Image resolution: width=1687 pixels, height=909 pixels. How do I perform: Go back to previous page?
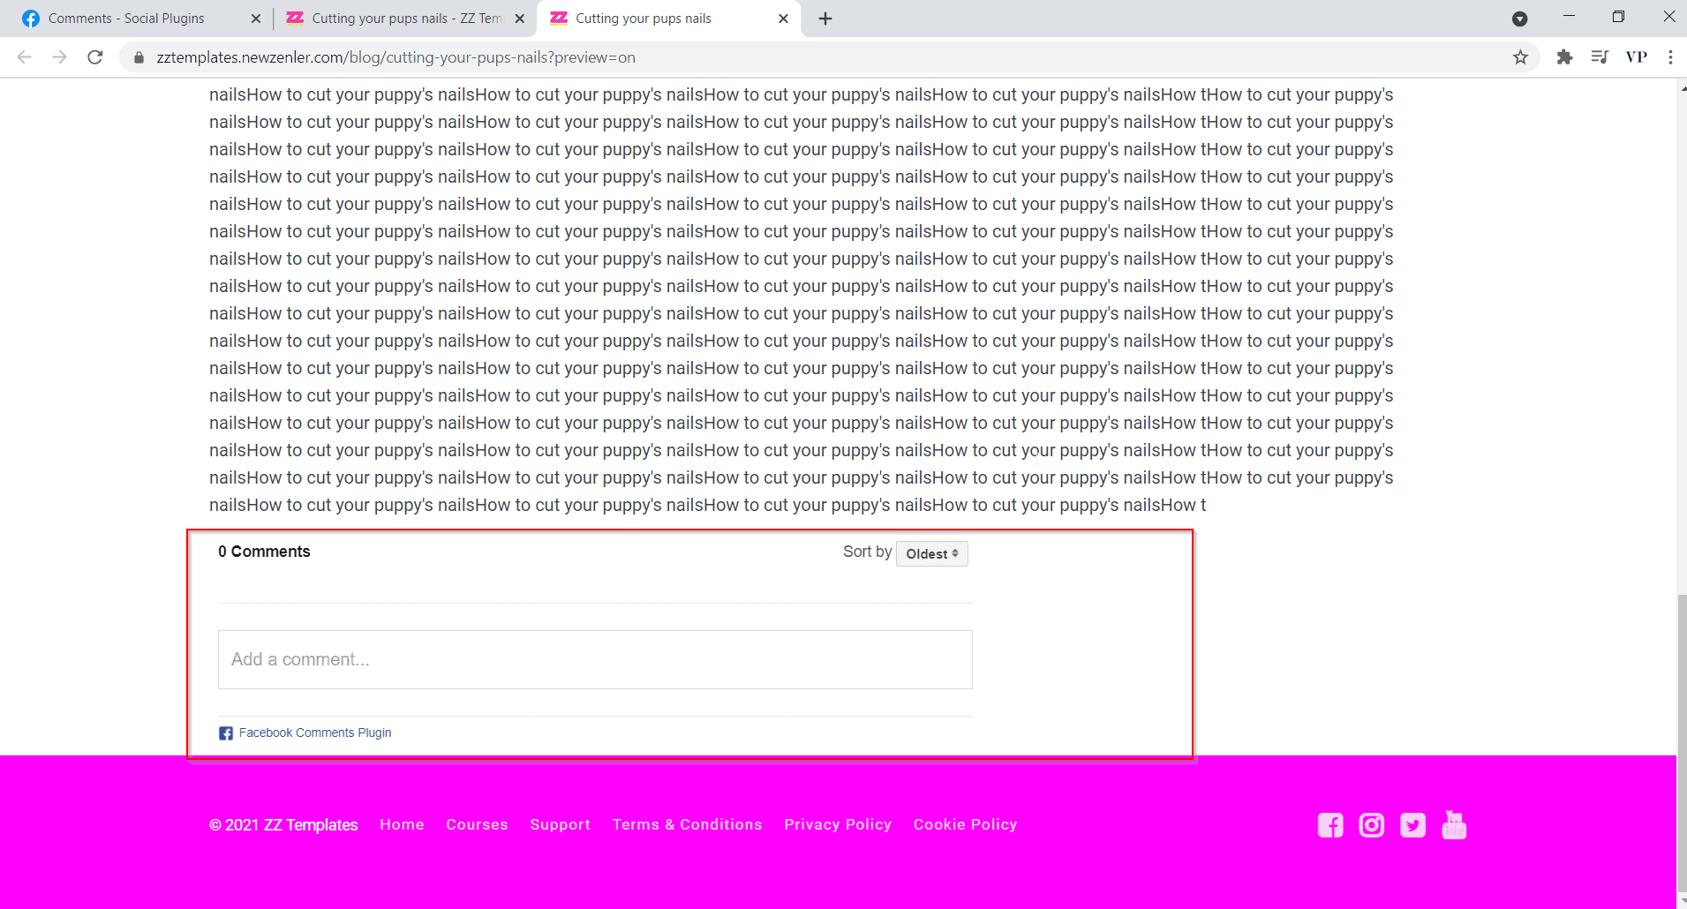tap(25, 57)
